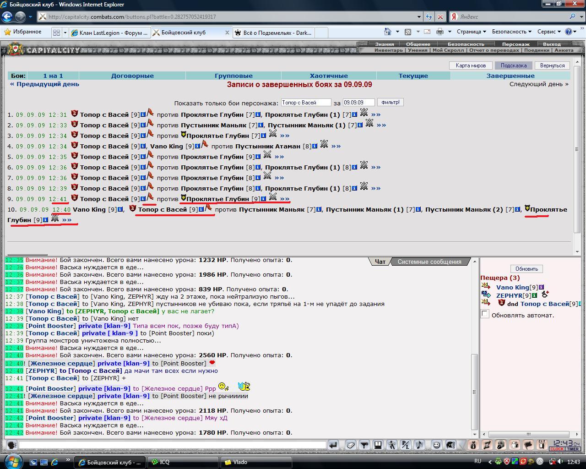
Task: Open the Инвентарь submenu link
Action: 388,50
